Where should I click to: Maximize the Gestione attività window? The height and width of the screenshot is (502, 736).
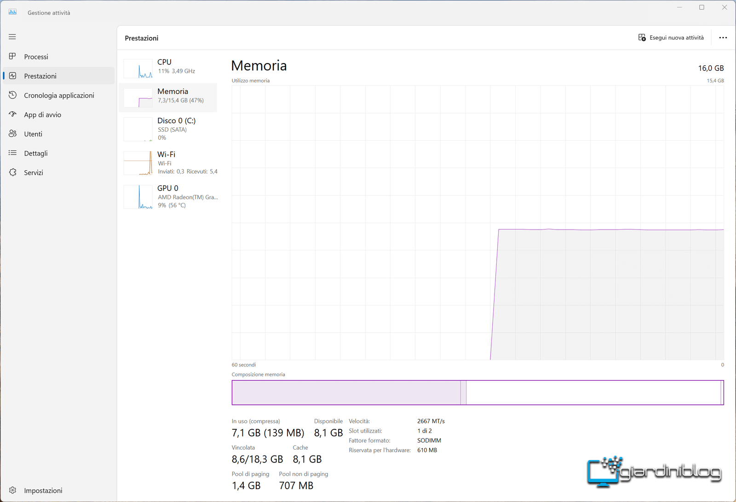(x=702, y=7)
